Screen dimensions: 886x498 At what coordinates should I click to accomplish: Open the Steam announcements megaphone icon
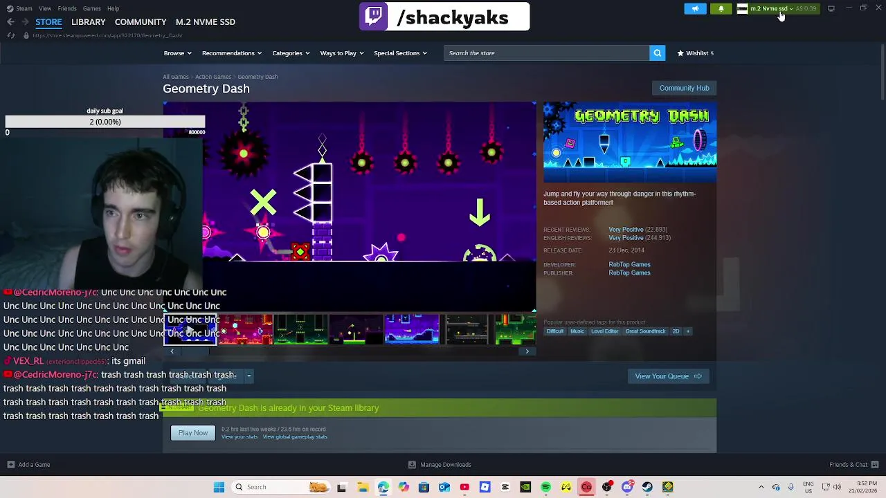tap(696, 8)
